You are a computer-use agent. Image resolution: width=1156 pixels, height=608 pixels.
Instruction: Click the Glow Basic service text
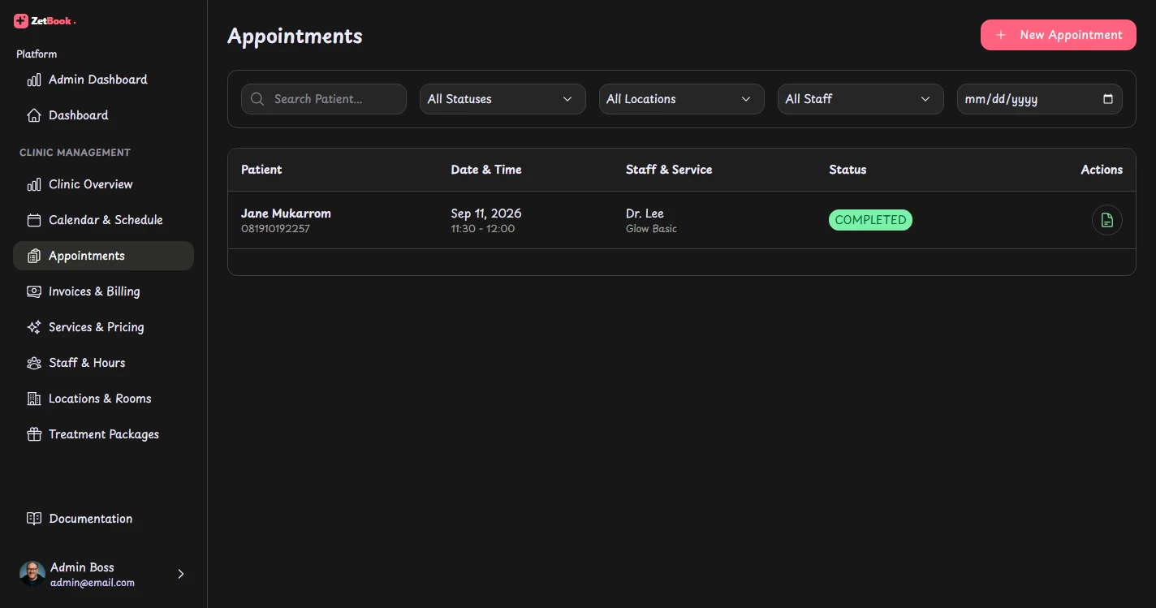pyautogui.click(x=651, y=229)
